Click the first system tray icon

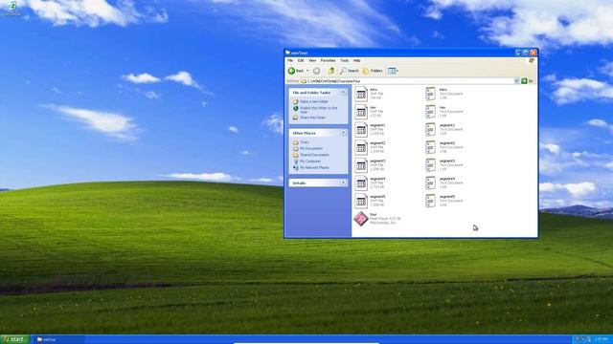[x=578, y=339]
